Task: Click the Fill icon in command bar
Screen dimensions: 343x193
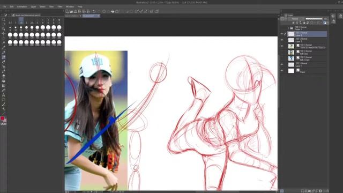Action: pos(113,11)
